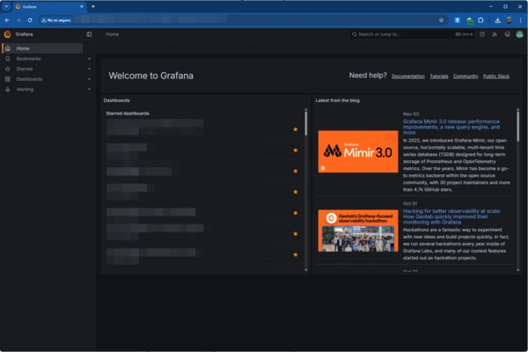Go forward in the browser
The height and width of the screenshot is (352, 528).
(x=18, y=20)
